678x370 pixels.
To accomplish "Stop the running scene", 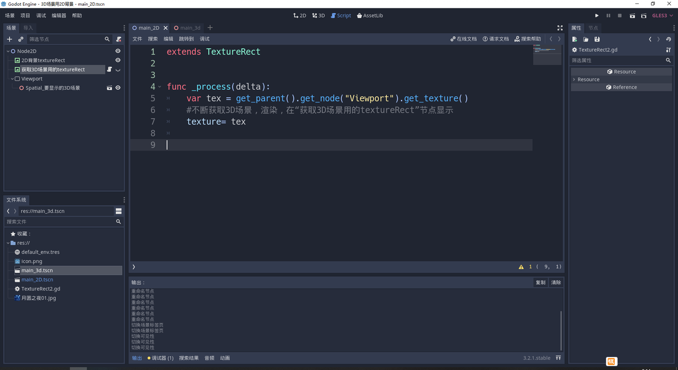I will (619, 15).
